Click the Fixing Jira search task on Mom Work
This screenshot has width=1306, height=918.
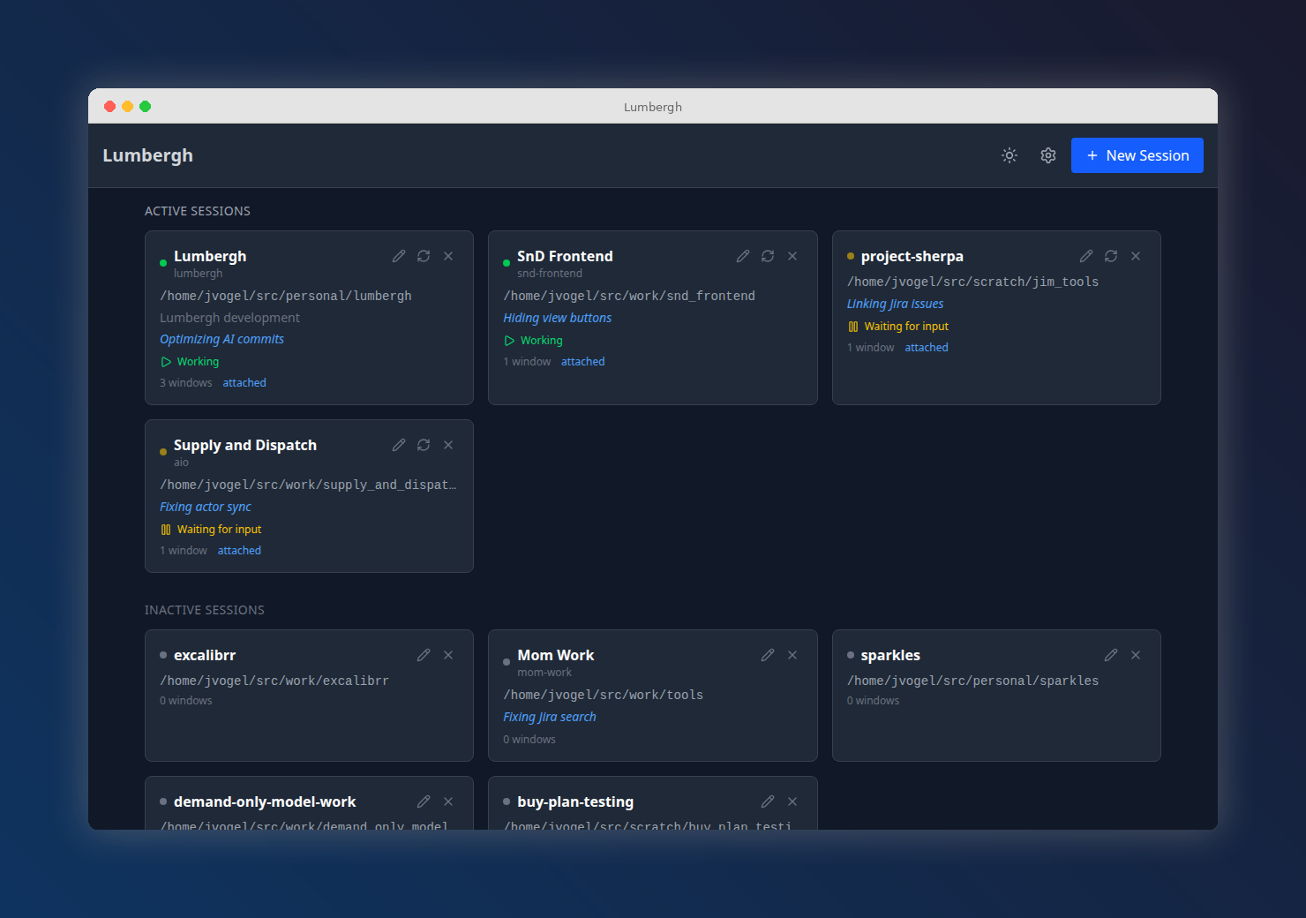click(x=549, y=717)
